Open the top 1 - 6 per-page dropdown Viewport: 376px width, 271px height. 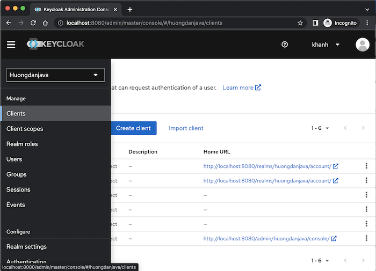click(320, 128)
